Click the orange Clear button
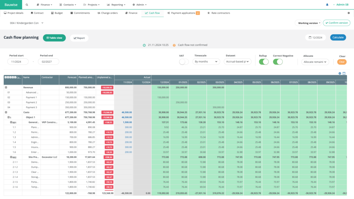 [x=342, y=62]
